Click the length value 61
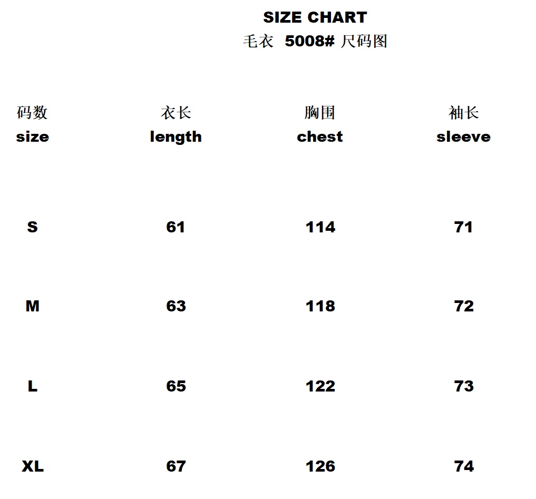This screenshot has height=499, width=536. coord(176,227)
